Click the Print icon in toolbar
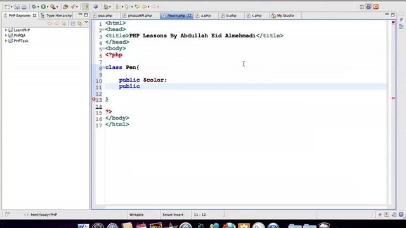Screen dimensions: 406x228 pyautogui.click(x=24, y=7)
